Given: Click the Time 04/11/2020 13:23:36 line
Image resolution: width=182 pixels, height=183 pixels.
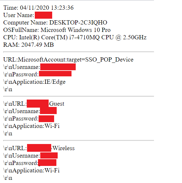Looking at the screenshot, I should coord(38,8).
